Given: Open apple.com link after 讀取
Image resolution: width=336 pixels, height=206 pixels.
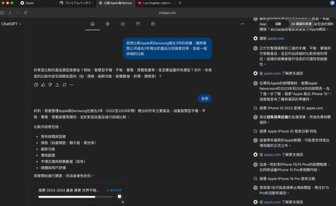Looking at the screenshot, I should click(x=276, y=38).
